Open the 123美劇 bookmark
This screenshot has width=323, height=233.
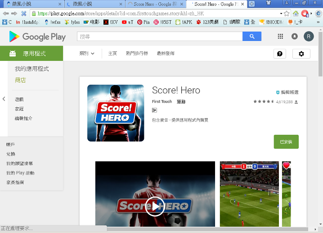tap(207, 22)
